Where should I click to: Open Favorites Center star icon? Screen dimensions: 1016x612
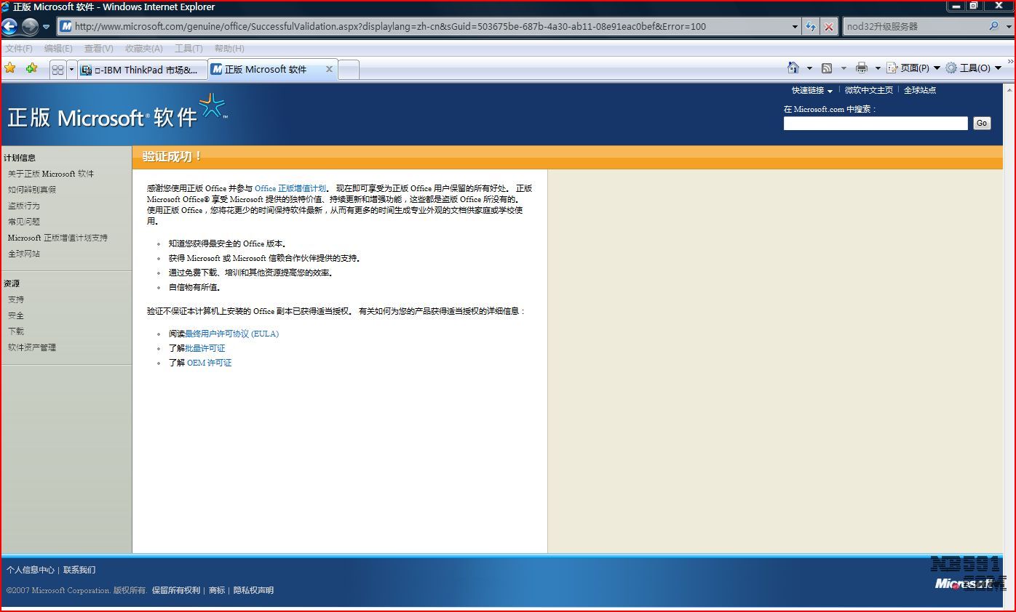pos(10,68)
